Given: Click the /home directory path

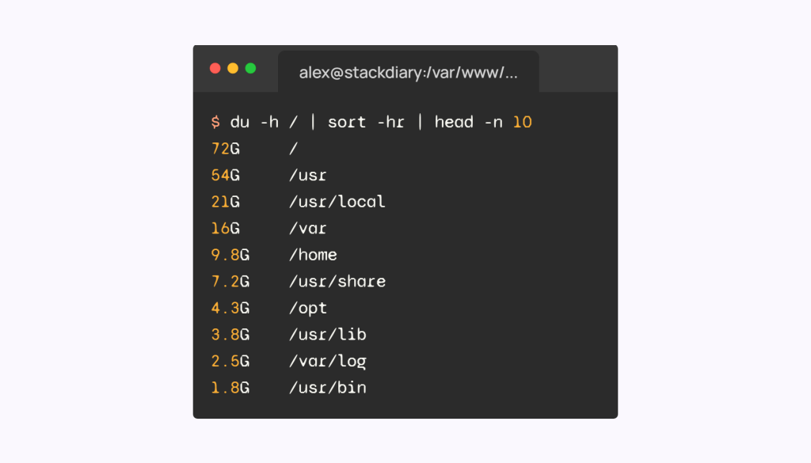Looking at the screenshot, I should (313, 255).
